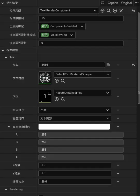Collapse the 组件属性 section

pyautogui.click(x=3, y=50)
